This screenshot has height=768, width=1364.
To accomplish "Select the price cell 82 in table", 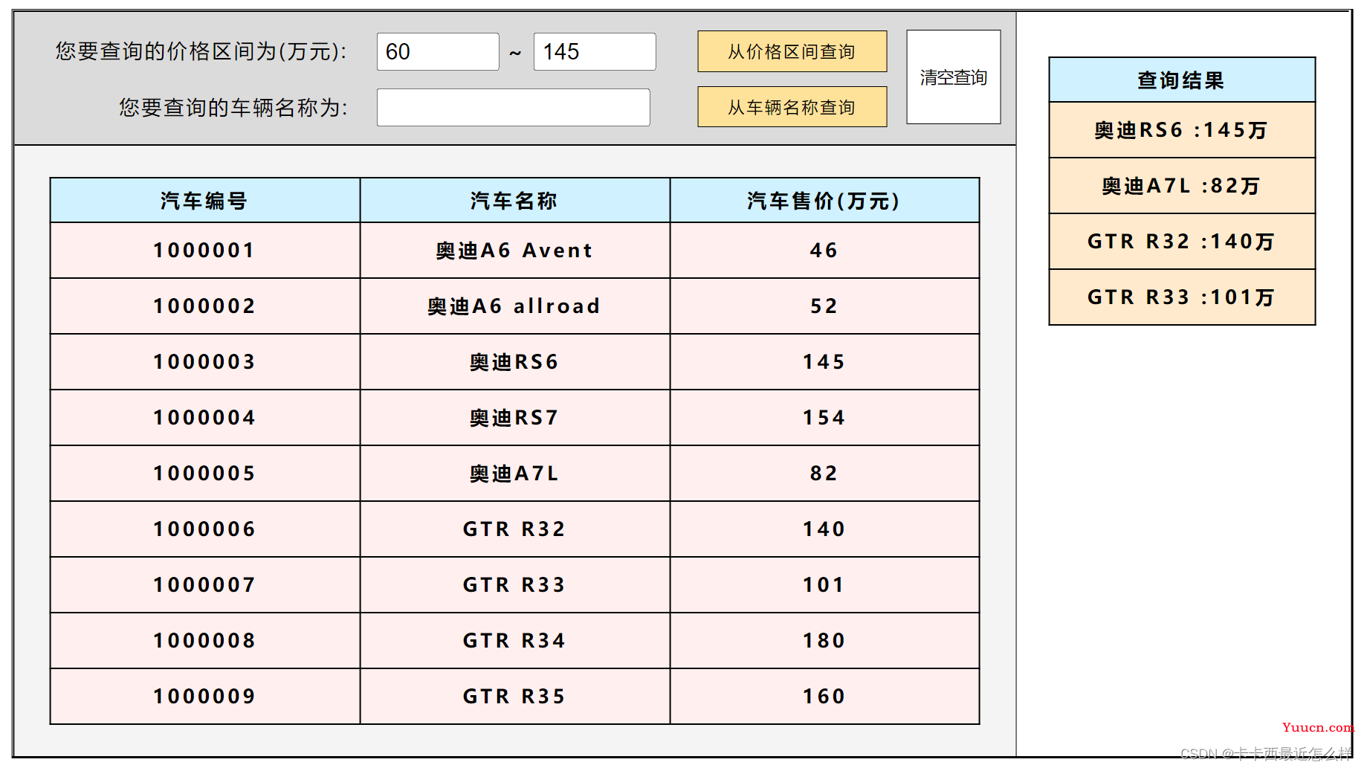I will (x=825, y=474).
